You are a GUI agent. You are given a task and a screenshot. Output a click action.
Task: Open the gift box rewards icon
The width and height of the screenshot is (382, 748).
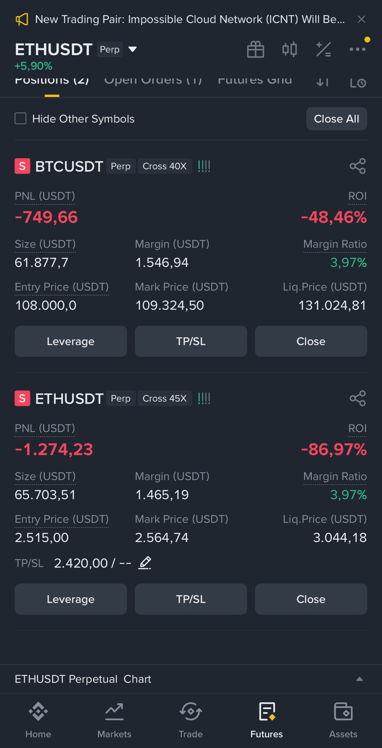[x=255, y=49]
